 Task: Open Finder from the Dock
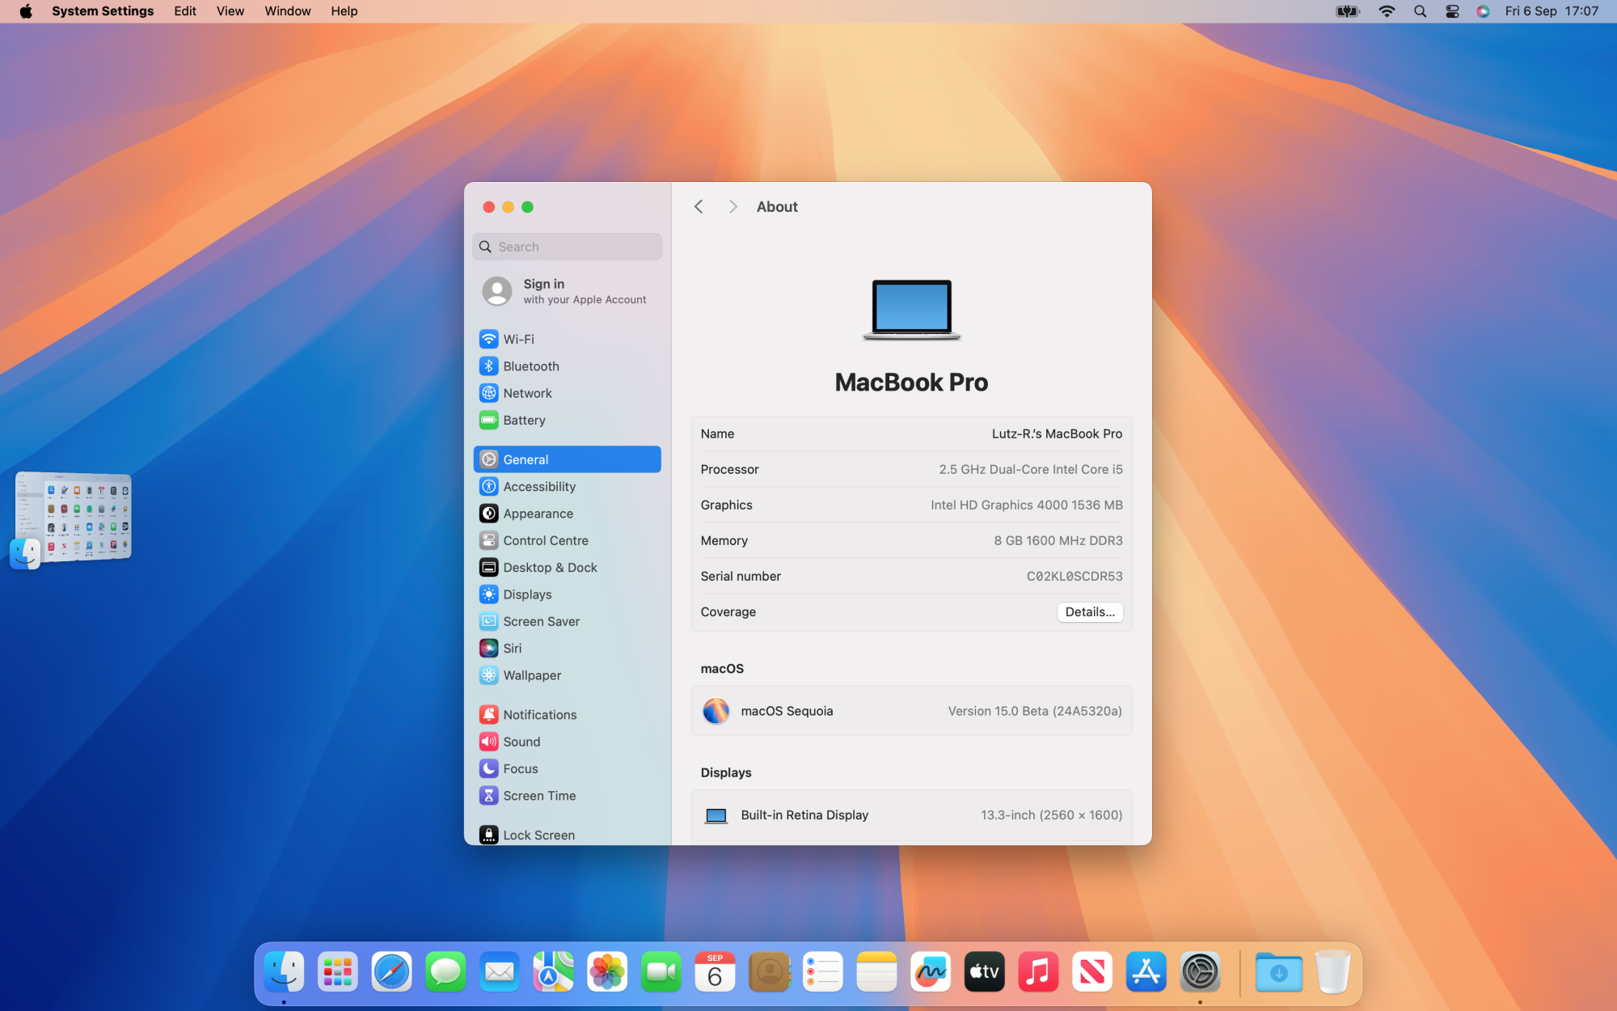click(284, 971)
